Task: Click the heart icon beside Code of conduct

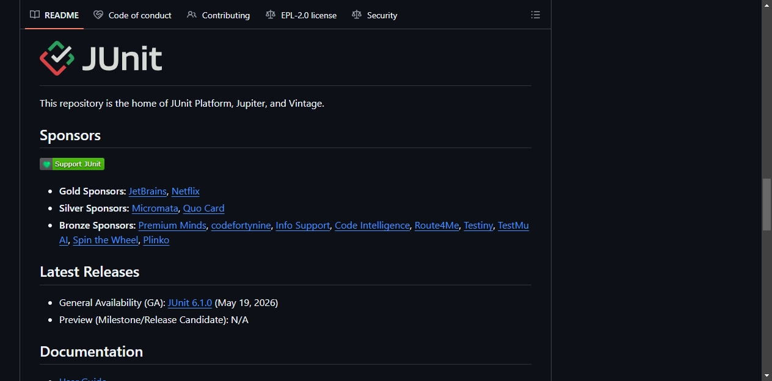Action: [x=98, y=15]
